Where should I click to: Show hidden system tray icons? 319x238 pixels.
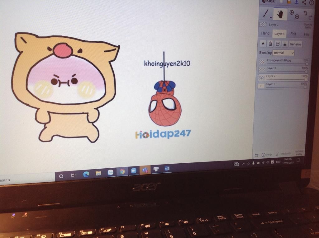pyautogui.click(x=243, y=164)
